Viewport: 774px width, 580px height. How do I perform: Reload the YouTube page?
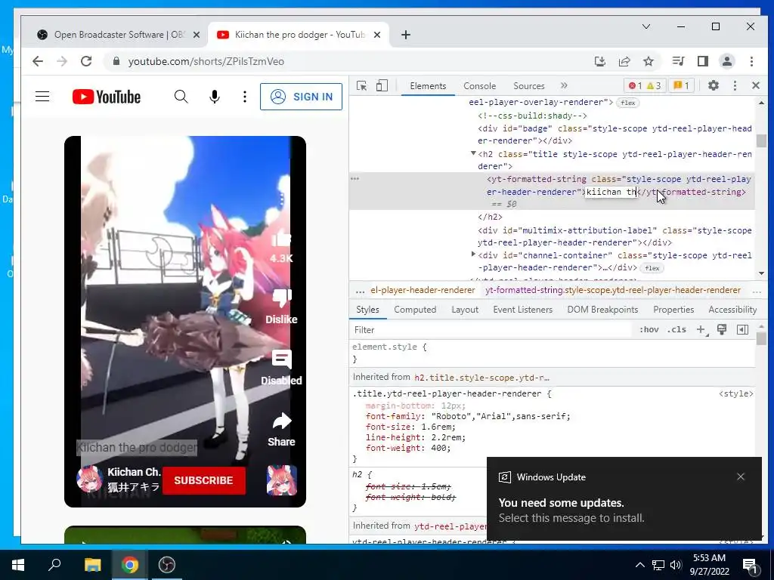click(86, 61)
